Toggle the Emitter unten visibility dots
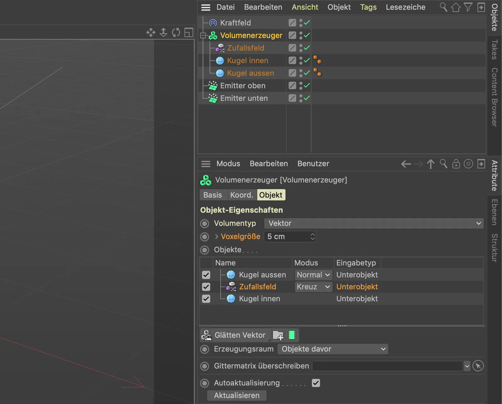Viewport: 502px width, 404px height. [x=301, y=98]
